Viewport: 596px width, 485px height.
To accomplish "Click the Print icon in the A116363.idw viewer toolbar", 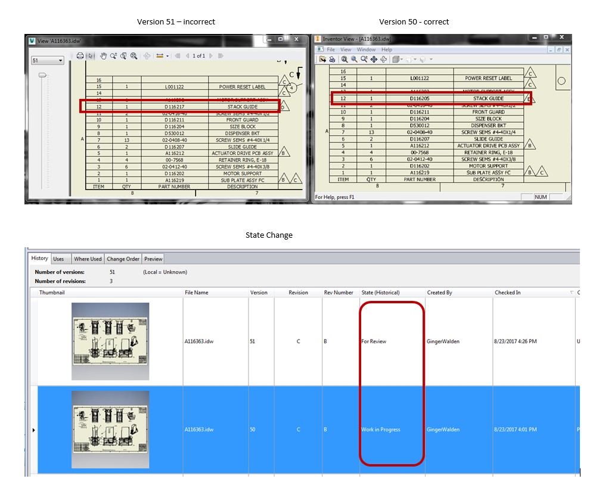I will pos(80,56).
